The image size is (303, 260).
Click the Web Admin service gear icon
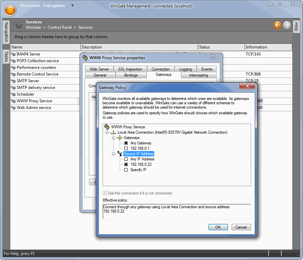click(x=13, y=108)
